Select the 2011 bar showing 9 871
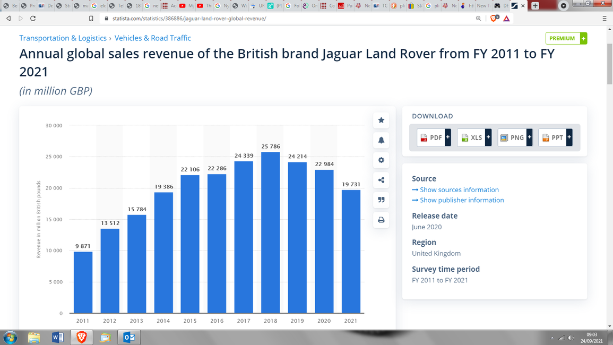 click(83, 282)
